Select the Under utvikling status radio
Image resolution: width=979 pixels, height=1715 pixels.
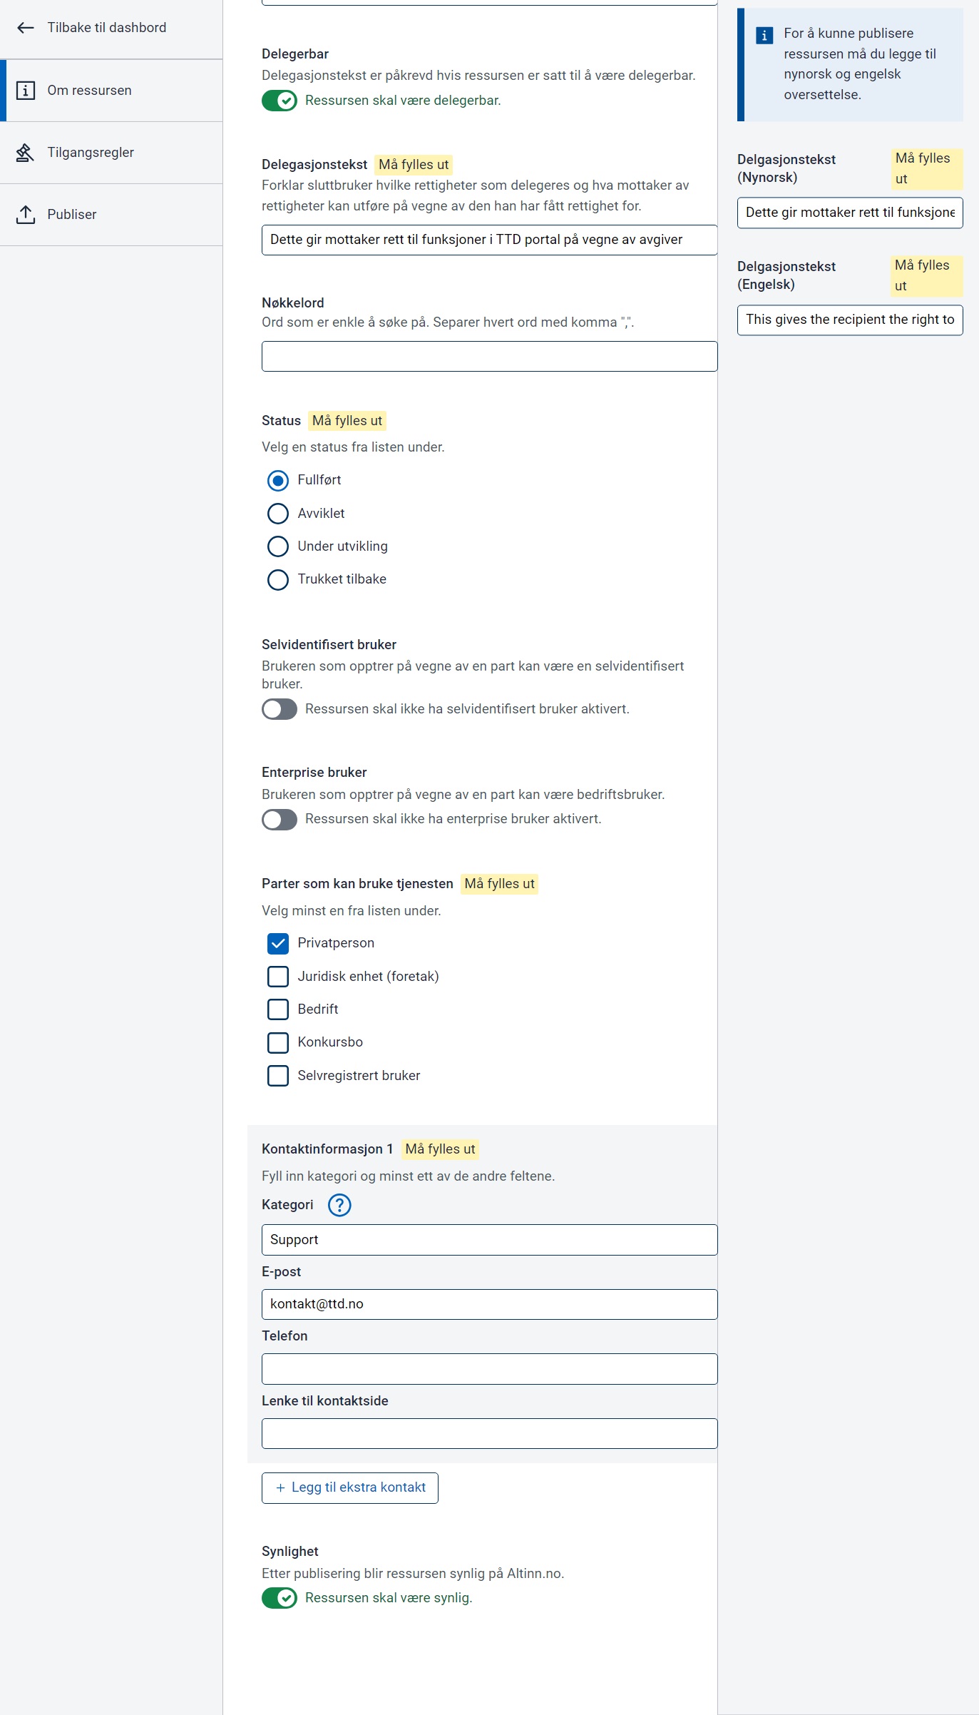click(278, 546)
